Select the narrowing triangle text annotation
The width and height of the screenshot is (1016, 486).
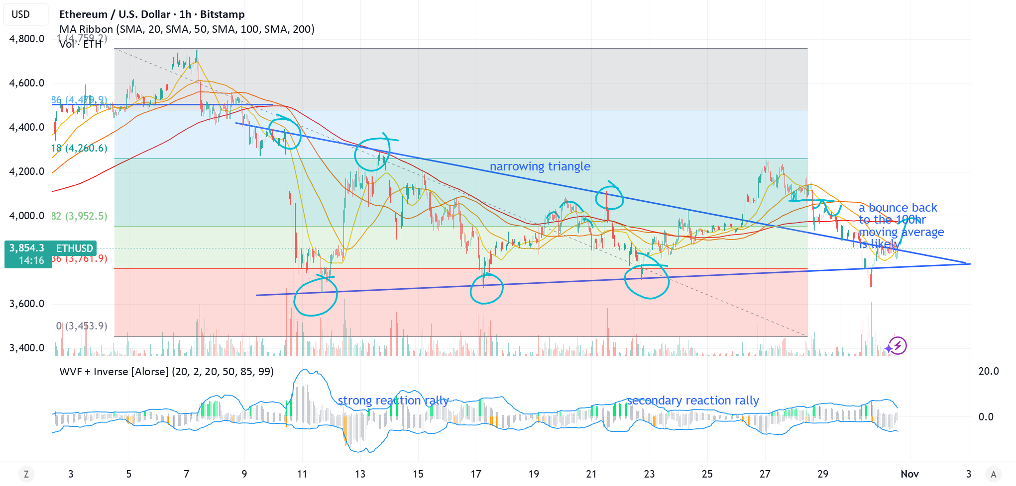[x=540, y=166]
